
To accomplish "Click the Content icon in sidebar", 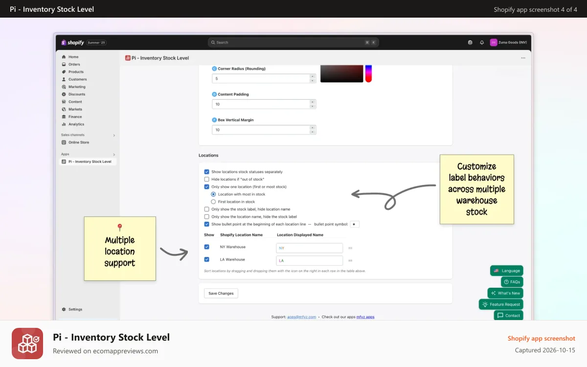I will 64,102.
